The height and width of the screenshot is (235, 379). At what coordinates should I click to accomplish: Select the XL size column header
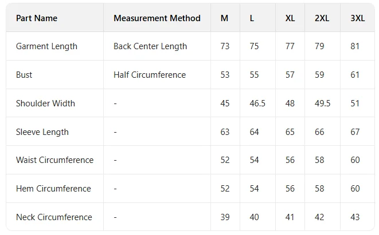290,18
